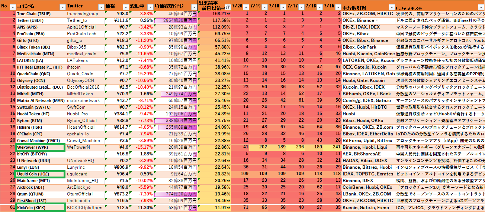The height and width of the screenshot is (214, 485).
Task: Select the WePower (WPR) coin cell
Action: [x=41, y=147]
